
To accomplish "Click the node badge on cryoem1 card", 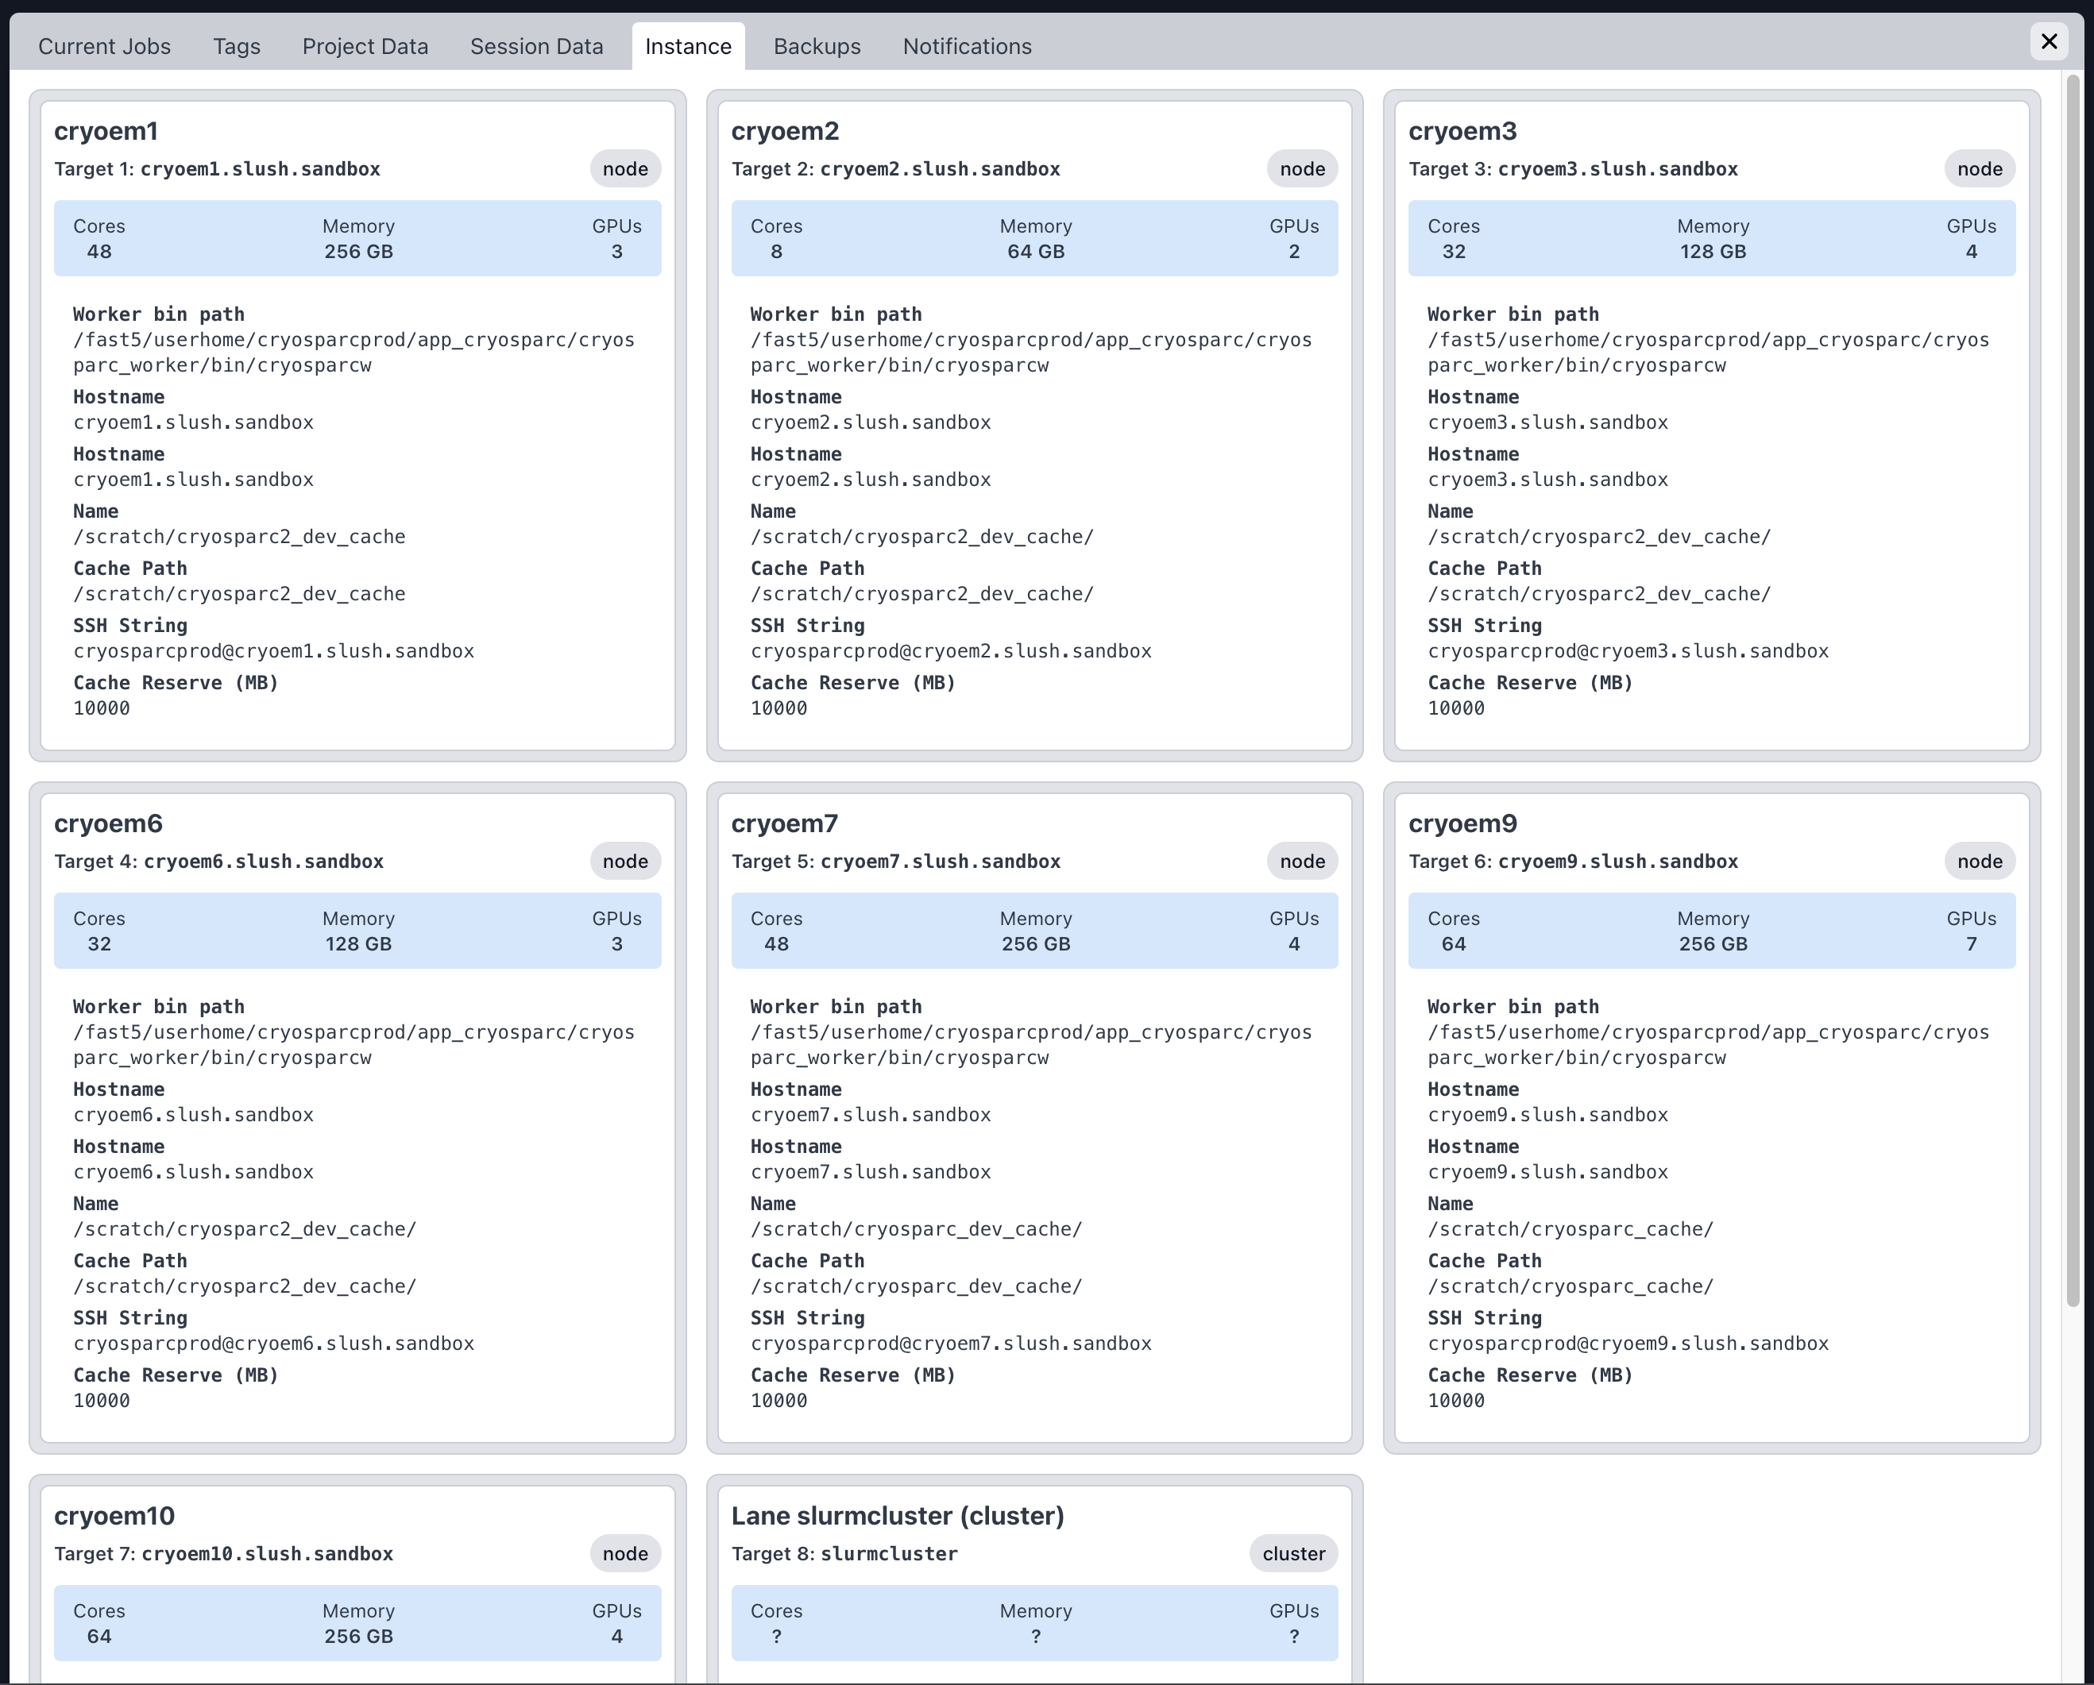I will coord(624,169).
